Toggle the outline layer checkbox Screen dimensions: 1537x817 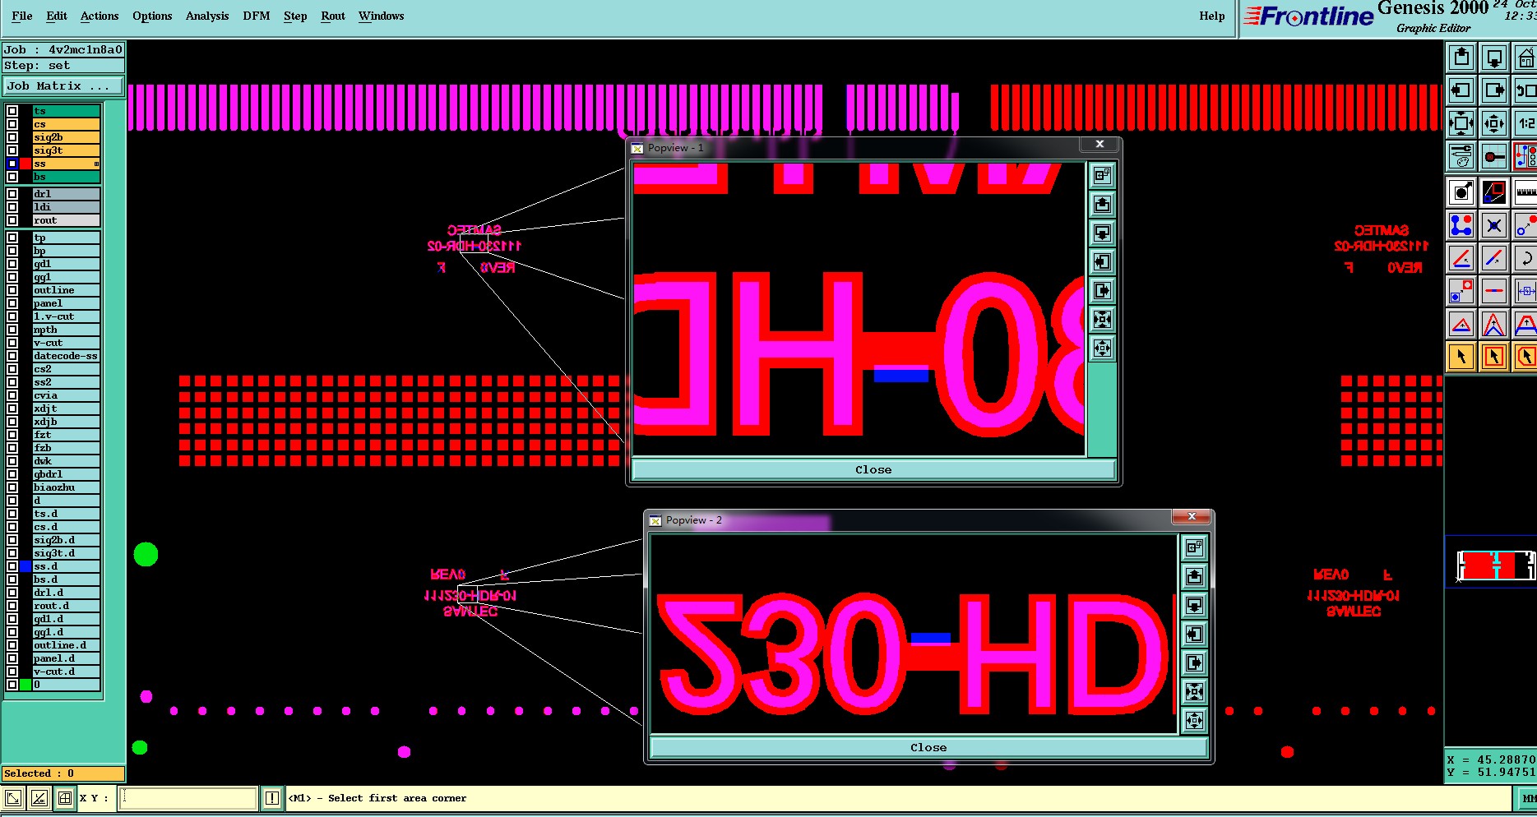[x=12, y=290]
